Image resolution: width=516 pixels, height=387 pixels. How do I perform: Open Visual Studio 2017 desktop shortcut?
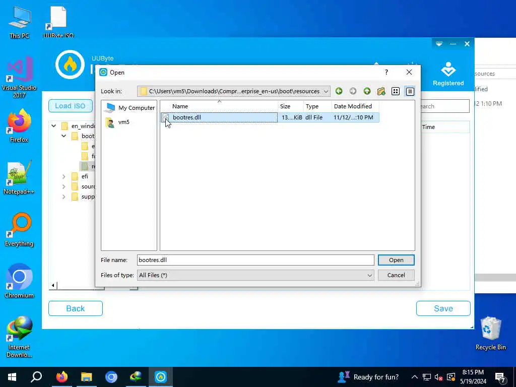pos(19,77)
